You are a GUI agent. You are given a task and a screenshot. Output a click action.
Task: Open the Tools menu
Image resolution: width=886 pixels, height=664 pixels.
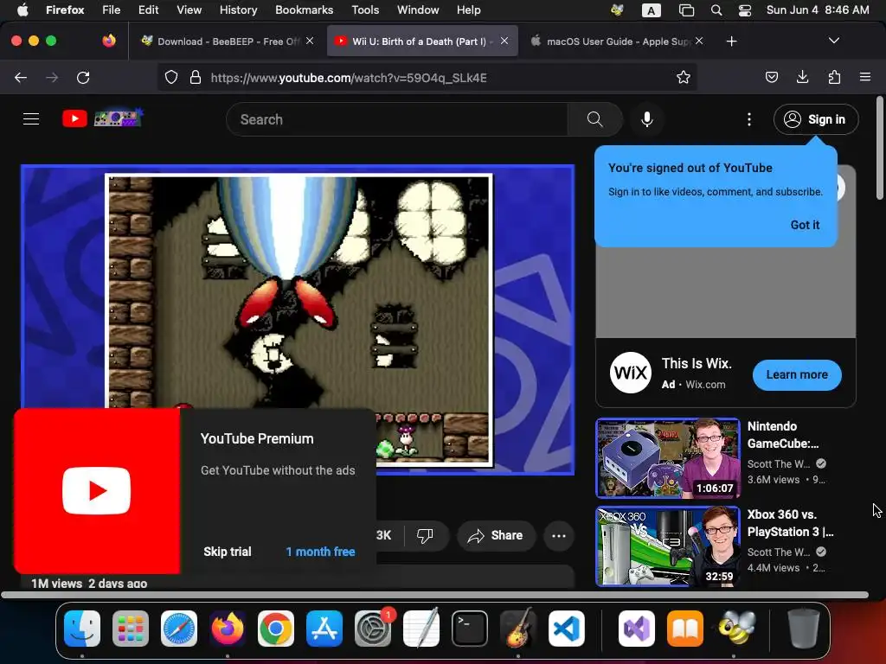[365, 10]
